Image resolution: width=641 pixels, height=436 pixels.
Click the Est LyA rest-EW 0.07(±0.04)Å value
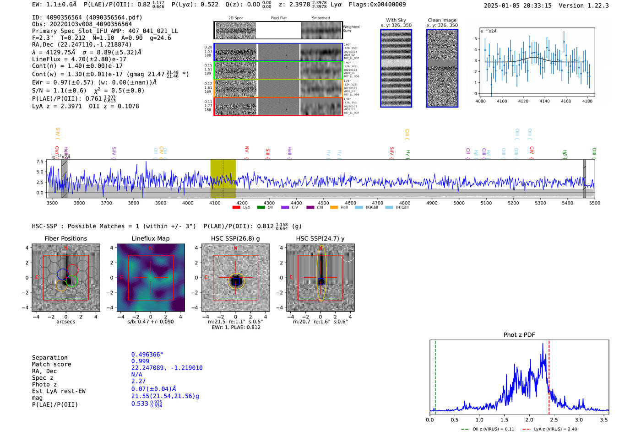154,389
